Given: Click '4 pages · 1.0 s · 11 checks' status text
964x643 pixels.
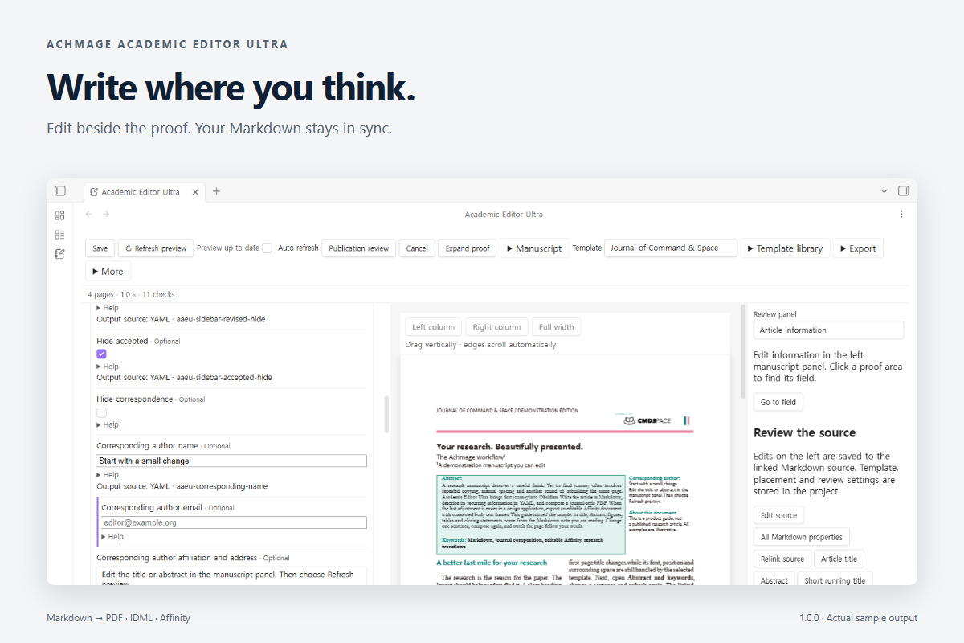Looking at the screenshot, I should click(x=131, y=294).
